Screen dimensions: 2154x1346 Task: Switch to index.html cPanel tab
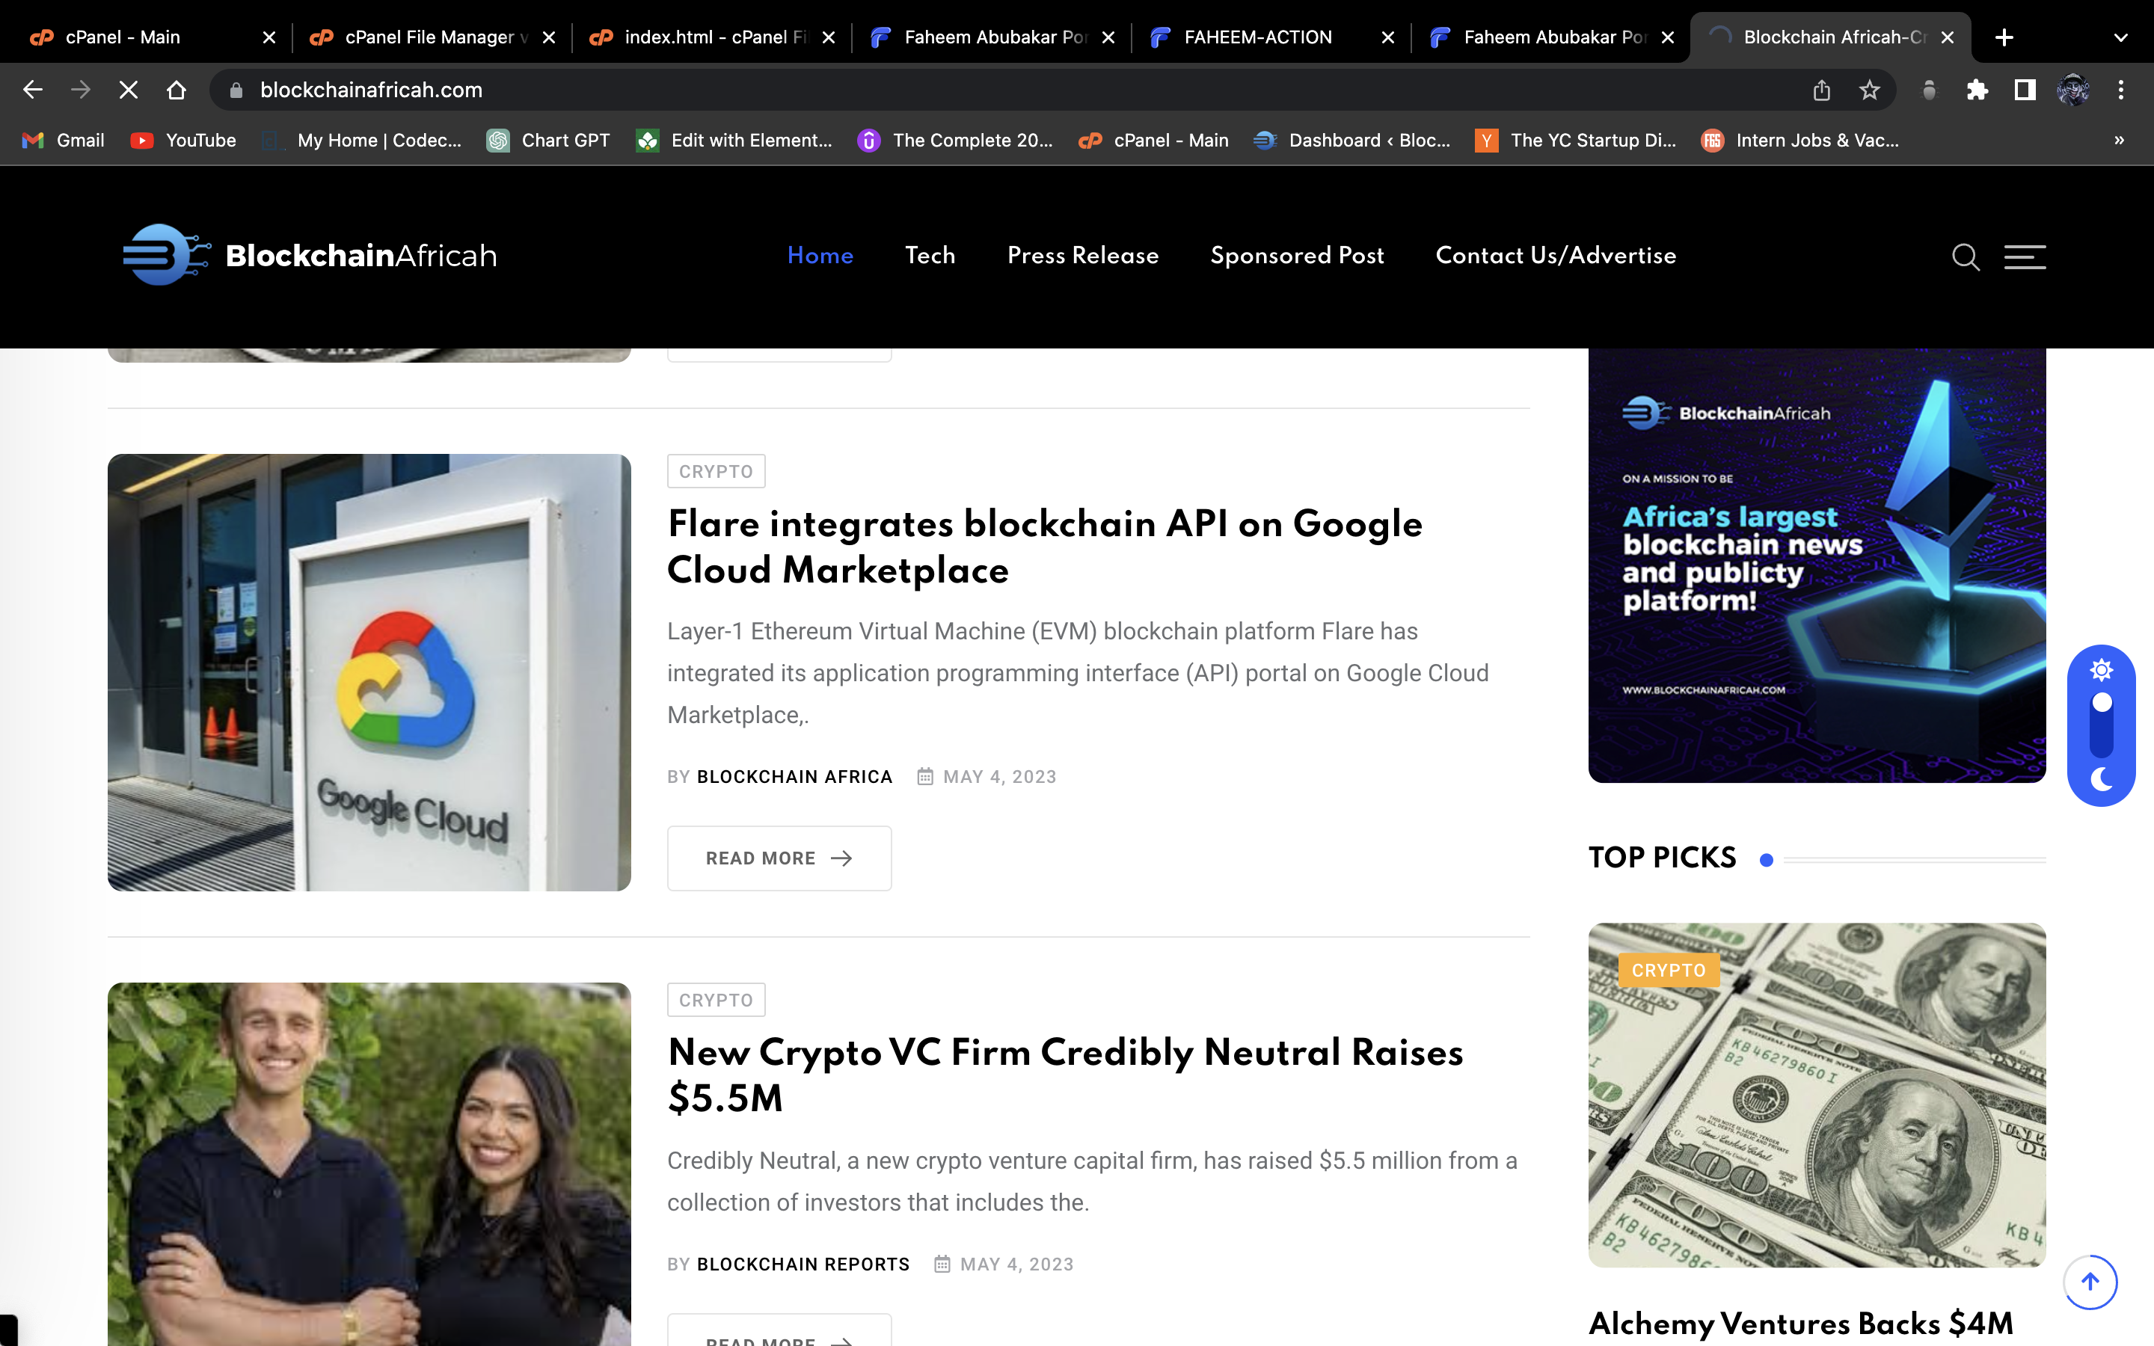(x=711, y=37)
